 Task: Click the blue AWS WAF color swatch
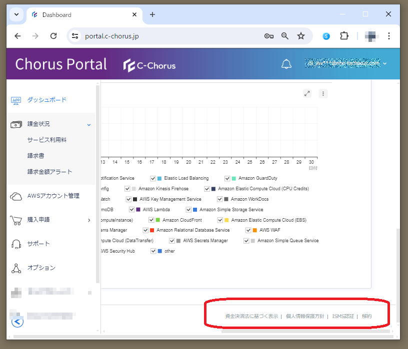(254, 230)
